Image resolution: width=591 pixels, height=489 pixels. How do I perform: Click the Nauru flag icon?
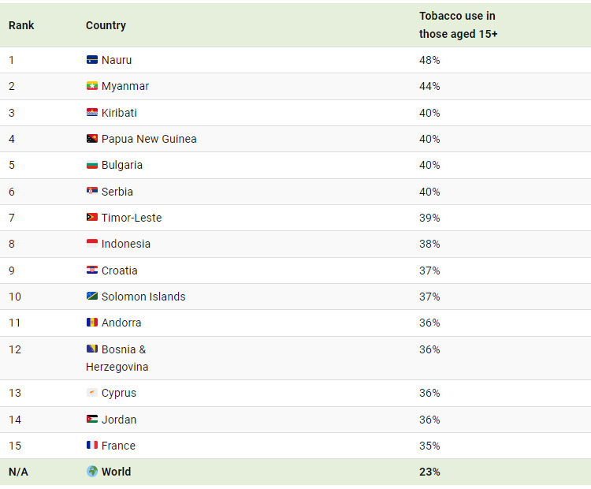tap(91, 60)
